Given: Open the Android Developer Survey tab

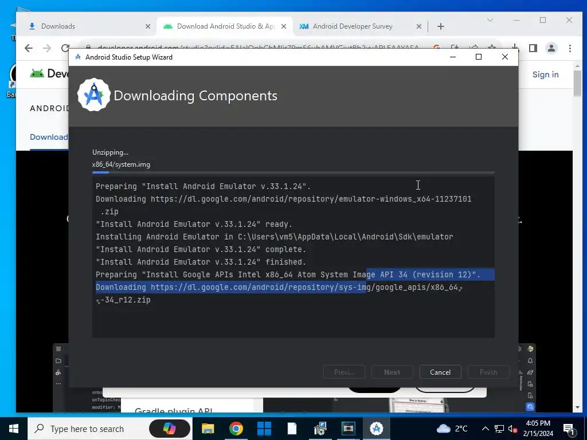Looking at the screenshot, I should tap(359, 26).
